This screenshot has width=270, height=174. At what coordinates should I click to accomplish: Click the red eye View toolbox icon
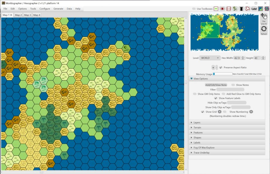[x=222, y=9]
